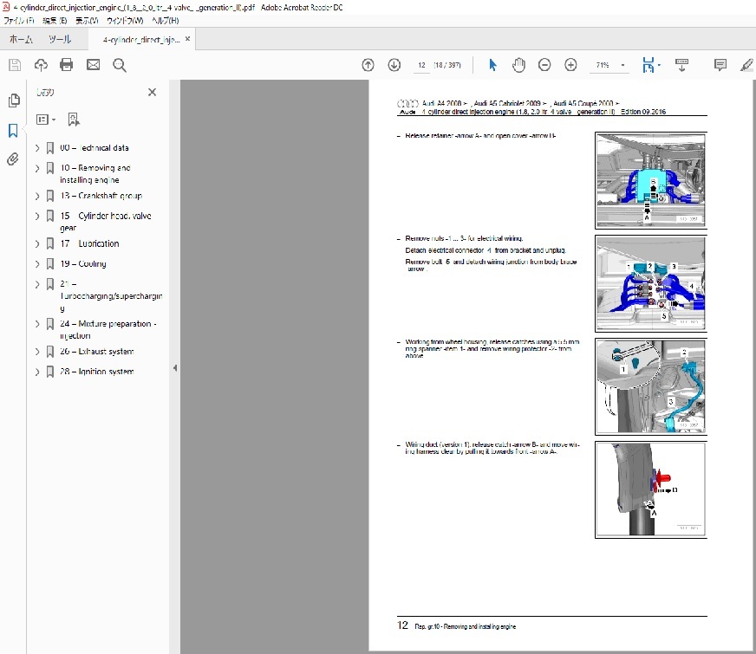Go to previous page with up arrow

[368, 65]
